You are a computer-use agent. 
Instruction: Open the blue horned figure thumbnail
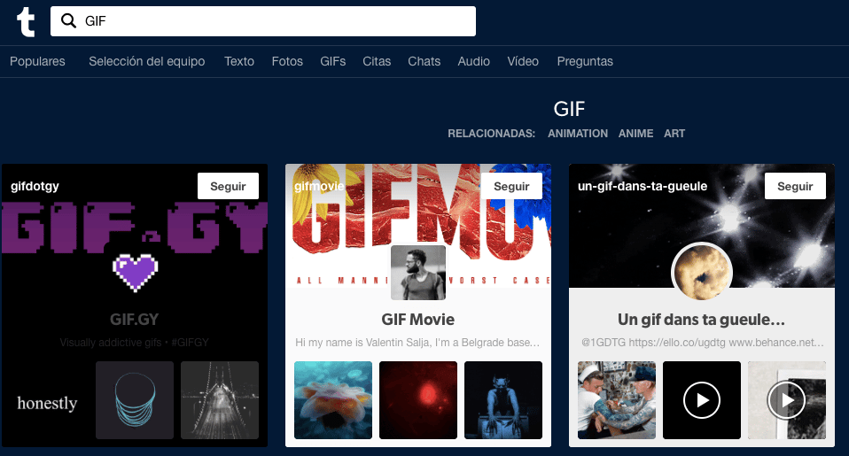pyautogui.click(x=503, y=400)
